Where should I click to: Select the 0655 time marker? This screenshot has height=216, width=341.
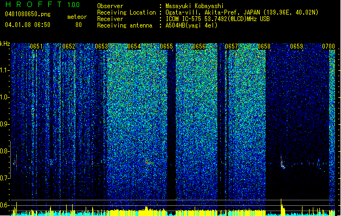(166, 46)
